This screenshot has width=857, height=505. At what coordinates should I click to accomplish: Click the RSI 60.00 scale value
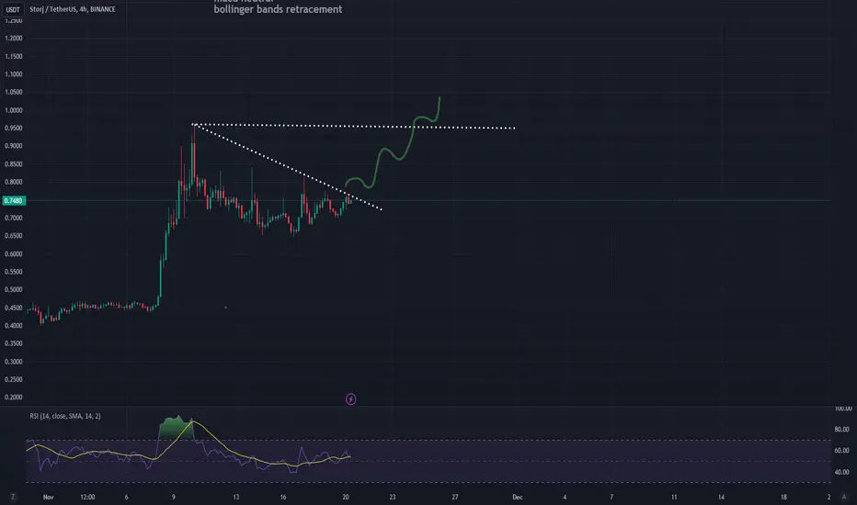point(841,451)
